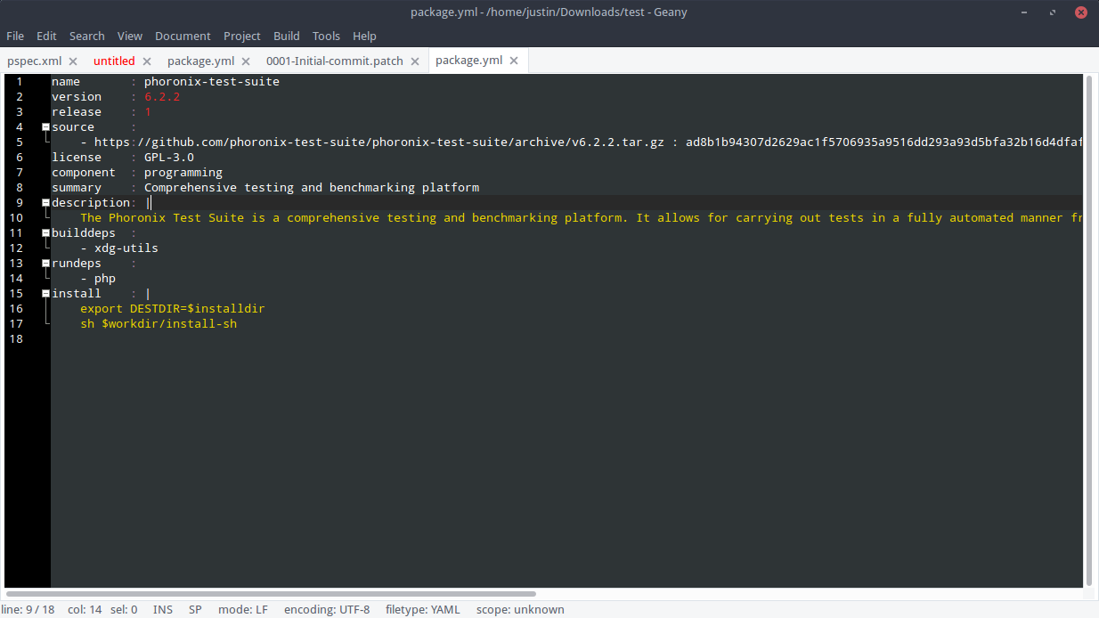Open the View menu

130,37
